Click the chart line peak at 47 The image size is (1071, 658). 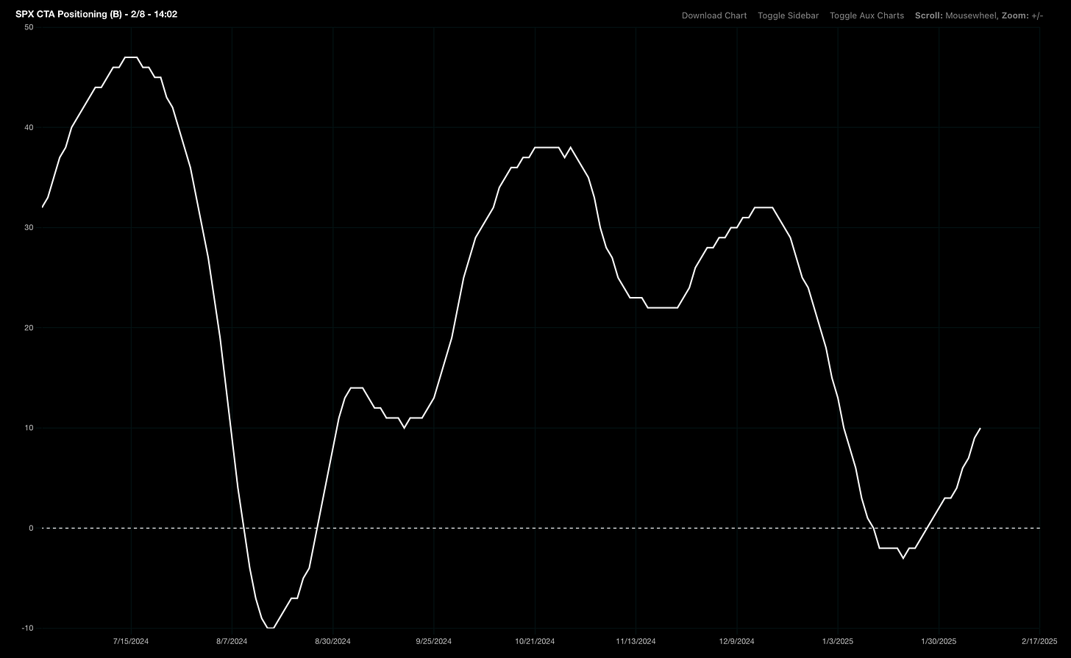pos(131,57)
